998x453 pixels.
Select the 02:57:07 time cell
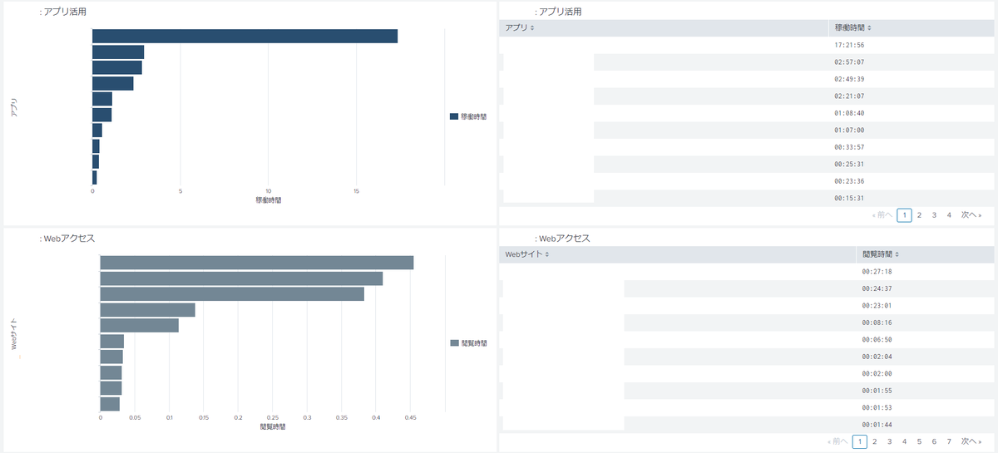(849, 62)
